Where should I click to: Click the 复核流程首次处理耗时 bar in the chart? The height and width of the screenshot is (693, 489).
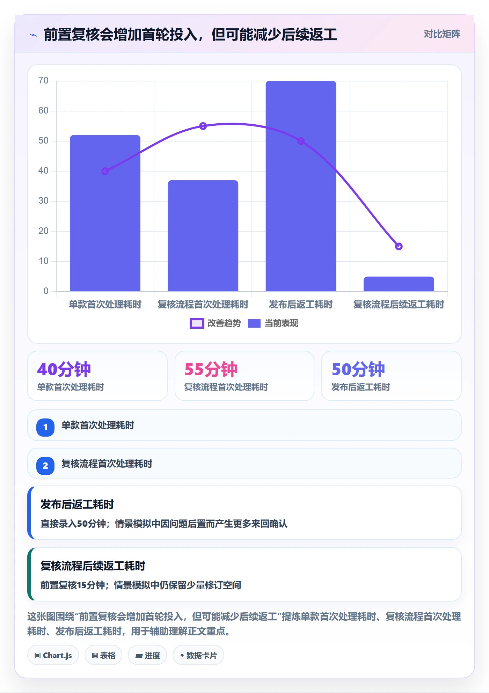point(203,236)
